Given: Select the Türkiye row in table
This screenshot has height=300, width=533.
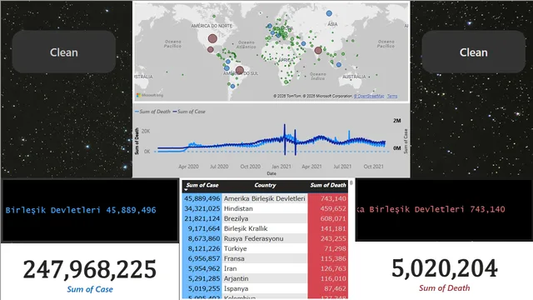Looking at the screenshot, I should [265, 248].
